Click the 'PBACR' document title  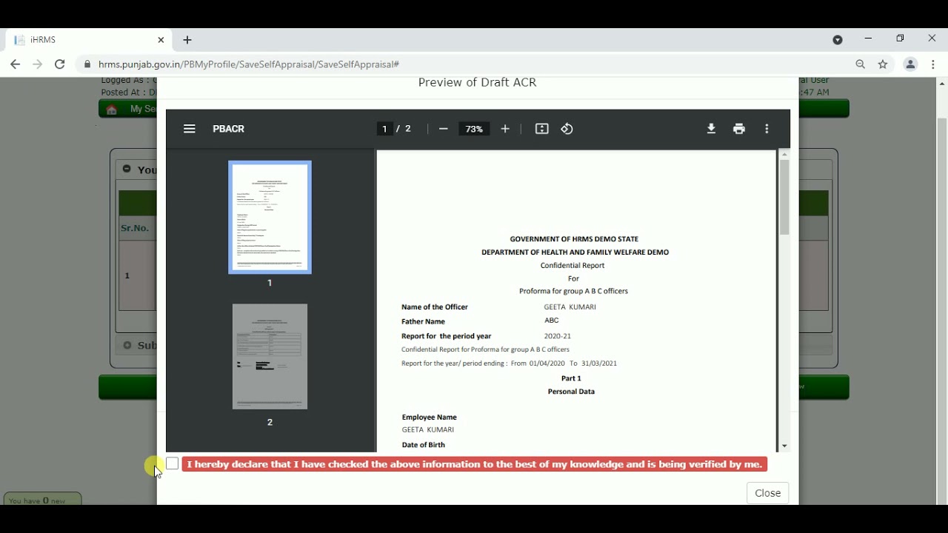click(229, 129)
